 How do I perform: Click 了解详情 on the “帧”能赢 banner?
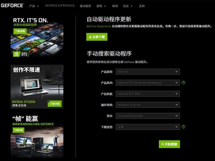coord(18,130)
